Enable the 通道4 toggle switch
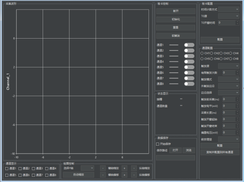 [189, 62]
